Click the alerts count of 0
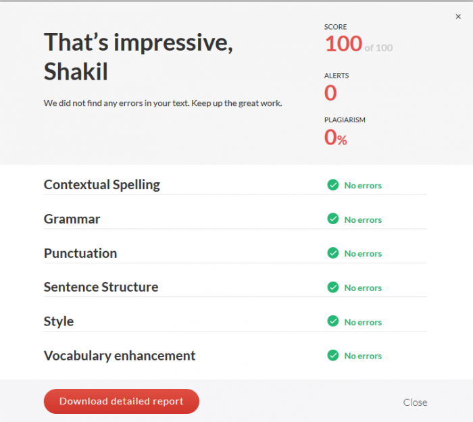This screenshot has height=422, width=473. (x=330, y=93)
